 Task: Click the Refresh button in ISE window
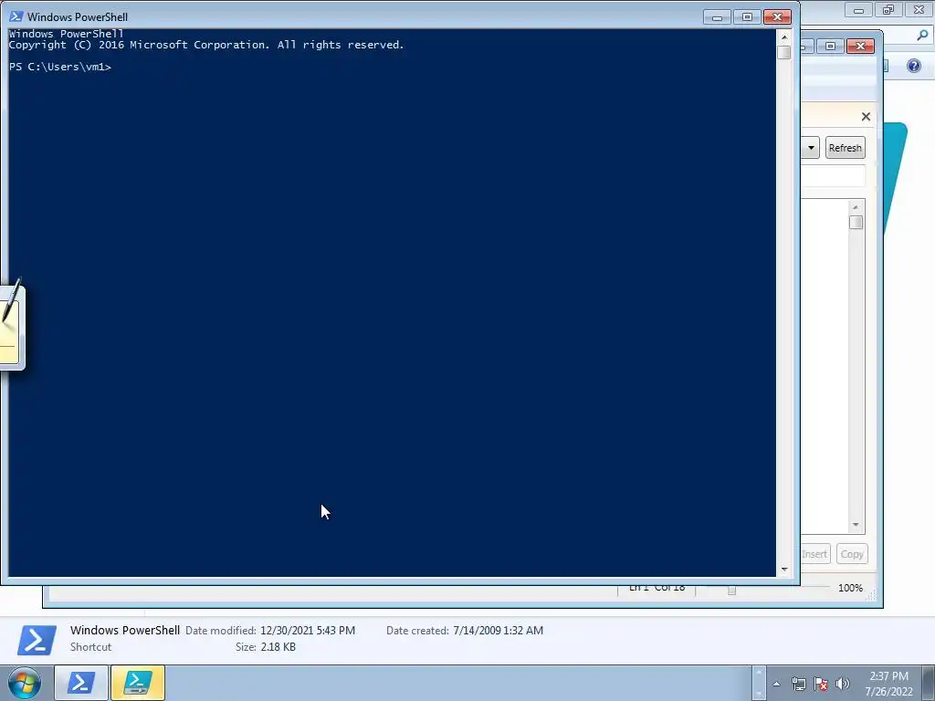[845, 148]
